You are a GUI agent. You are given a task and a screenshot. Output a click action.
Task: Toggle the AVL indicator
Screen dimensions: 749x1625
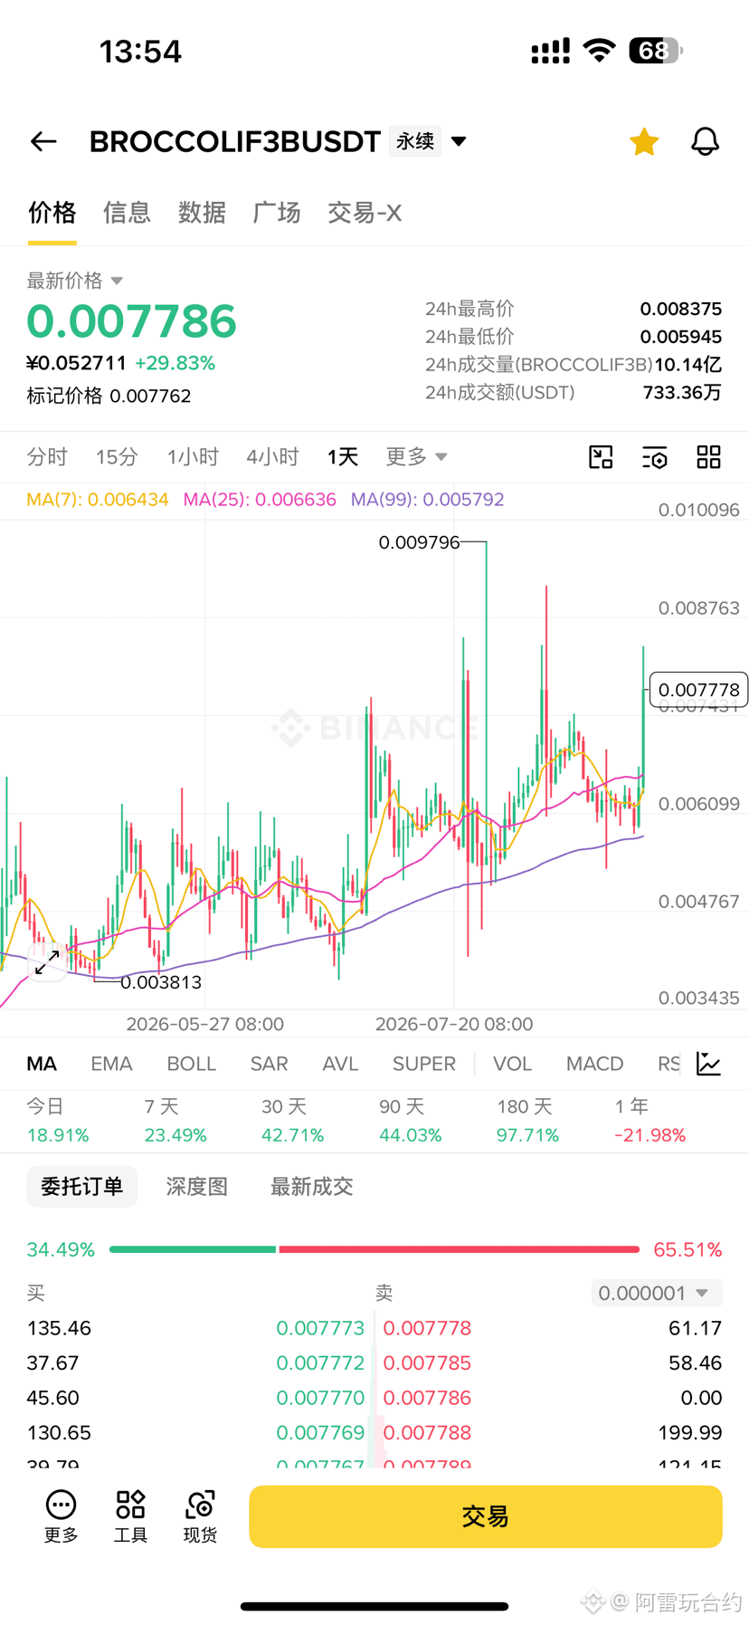[x=340, y=1064]
